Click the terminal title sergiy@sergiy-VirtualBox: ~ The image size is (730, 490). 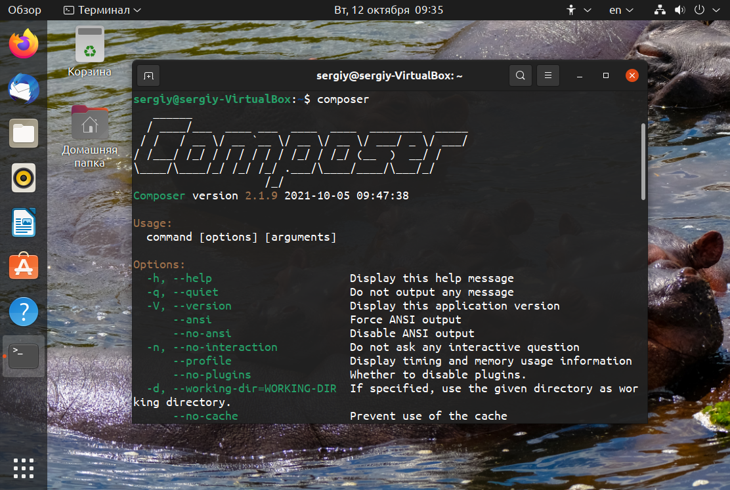389,75
